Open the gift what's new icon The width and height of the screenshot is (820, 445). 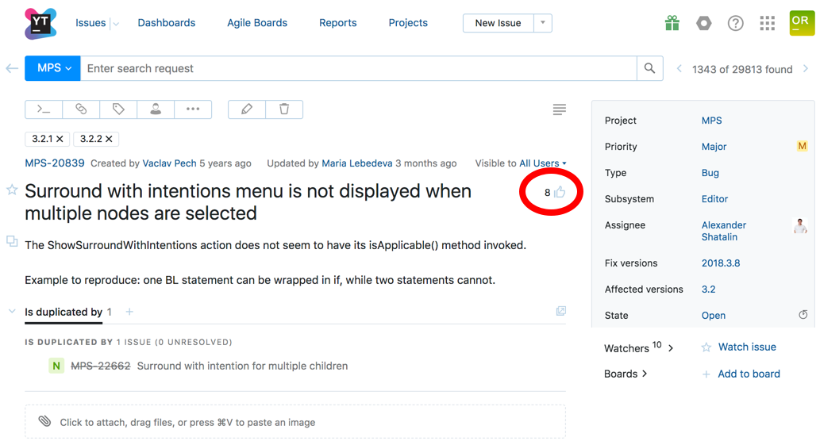(x=672, y=23)
